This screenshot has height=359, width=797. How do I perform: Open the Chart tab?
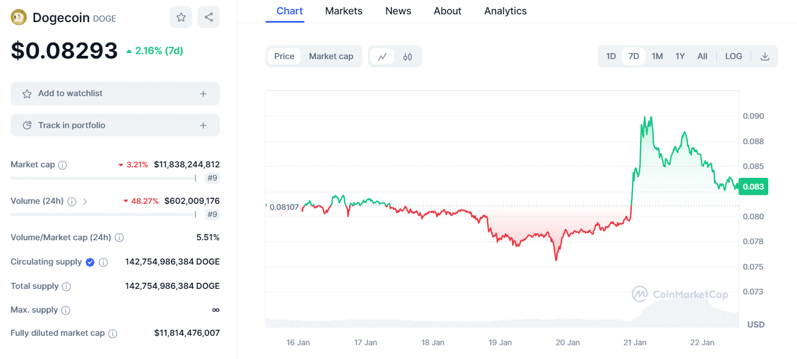coord(289,11)
